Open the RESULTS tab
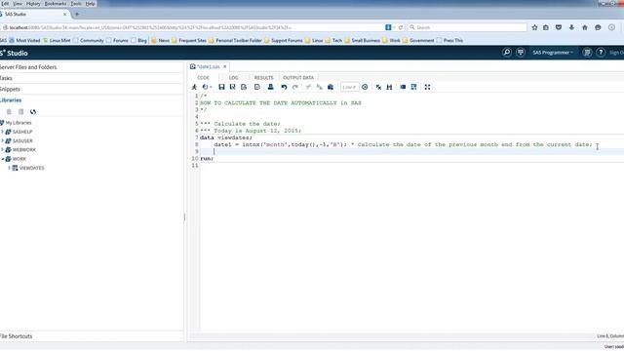624x351 pixels. pos(263,78)
